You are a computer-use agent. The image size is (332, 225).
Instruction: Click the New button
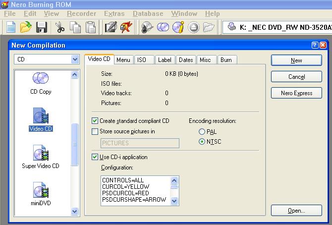point(296,60)
